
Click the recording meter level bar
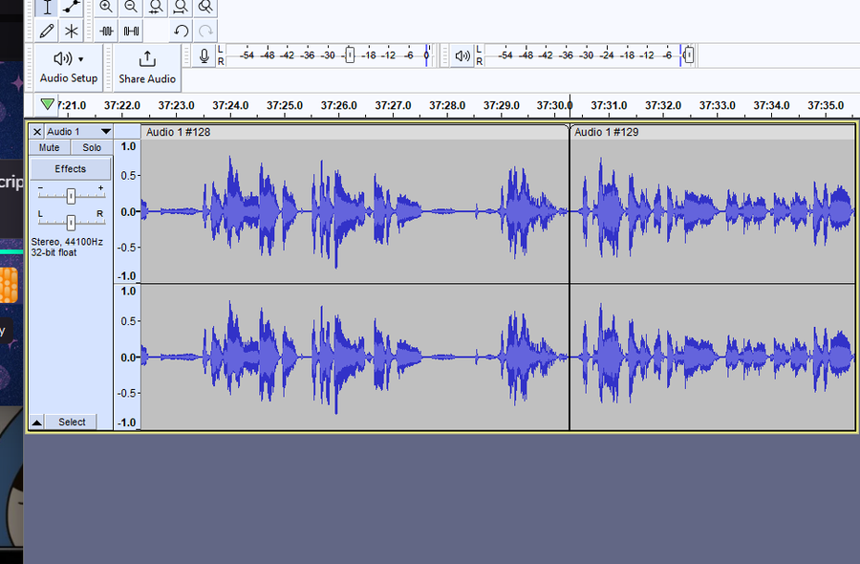point(328,55)
